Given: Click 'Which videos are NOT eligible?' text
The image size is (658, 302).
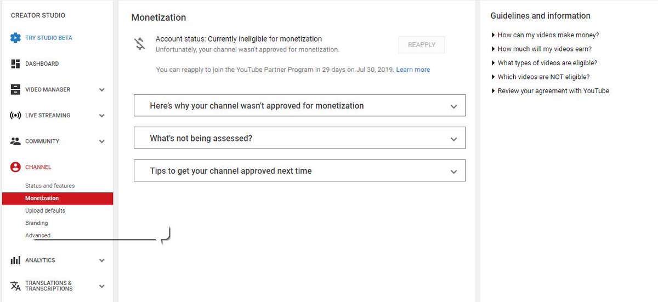Looking at the screenshot, I should (x=543, y=77).
